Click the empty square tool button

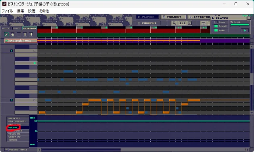(19, 34)
